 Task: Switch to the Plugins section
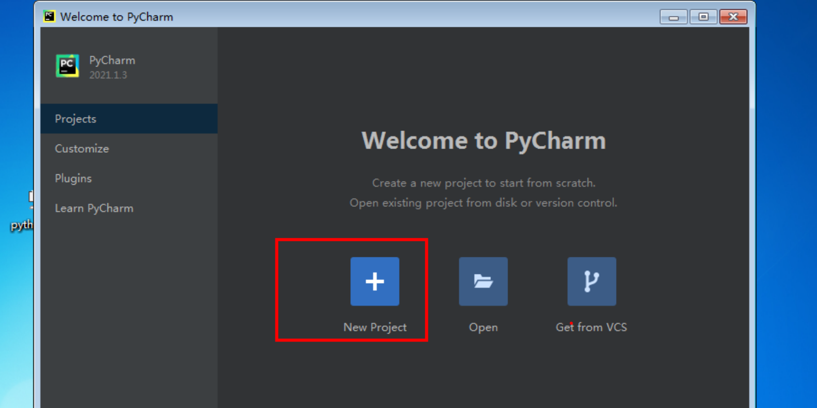[x=129, y=178]
